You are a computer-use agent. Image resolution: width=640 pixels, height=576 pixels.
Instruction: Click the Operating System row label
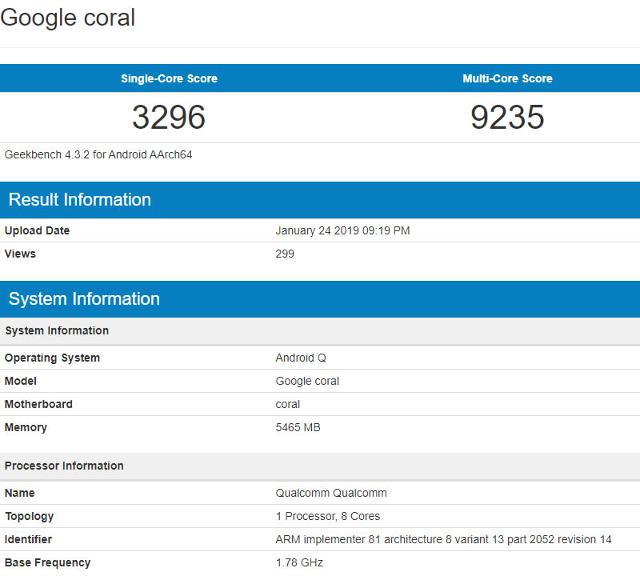click(52, 358)
